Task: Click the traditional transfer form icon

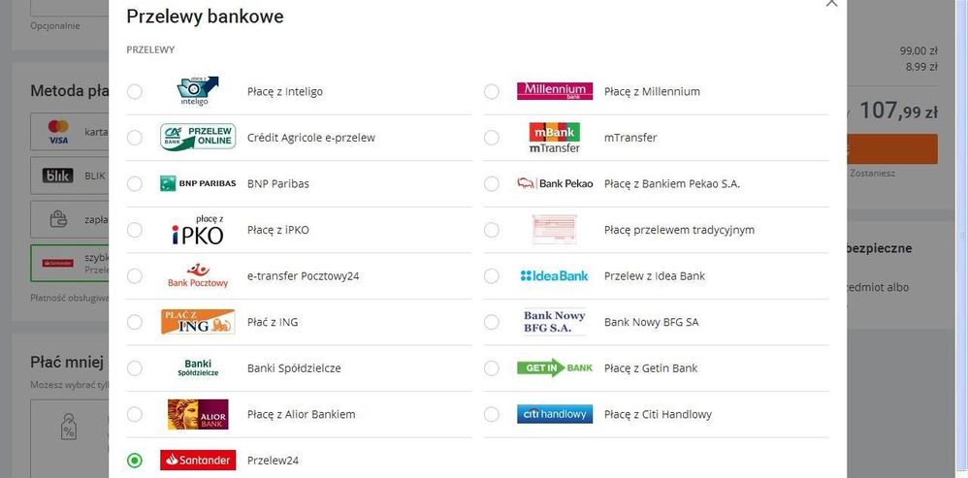Action: (554, 230)
